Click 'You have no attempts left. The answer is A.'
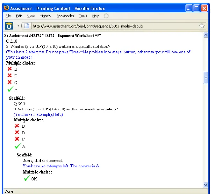This screenshot has width=211, height=194. click(x=61, y=166)
